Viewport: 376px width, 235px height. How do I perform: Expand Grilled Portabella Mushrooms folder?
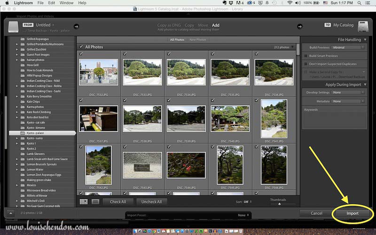(17, 44)
